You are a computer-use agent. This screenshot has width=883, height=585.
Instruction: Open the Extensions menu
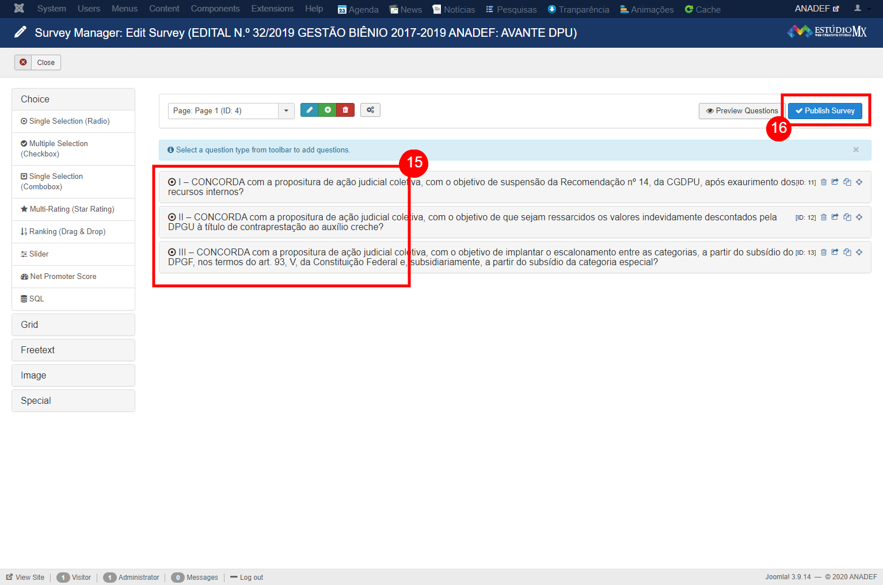click(272, 9)
